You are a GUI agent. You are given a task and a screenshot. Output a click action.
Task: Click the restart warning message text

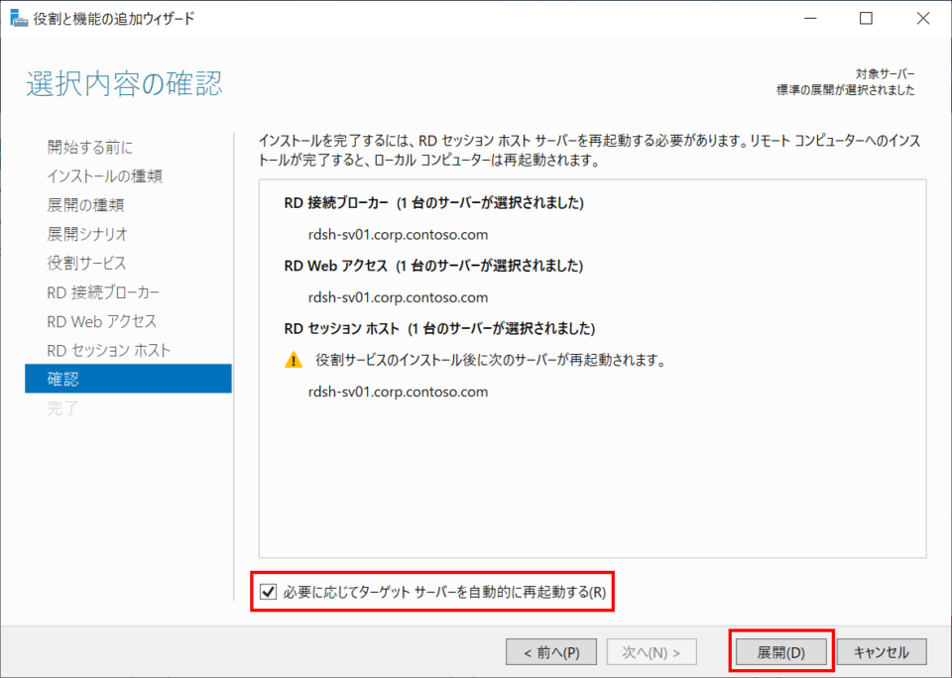[491, 360]
